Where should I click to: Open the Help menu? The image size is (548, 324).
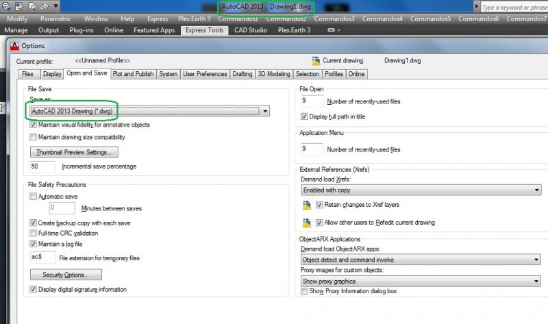pyautogui.click(x=127, y=19)
